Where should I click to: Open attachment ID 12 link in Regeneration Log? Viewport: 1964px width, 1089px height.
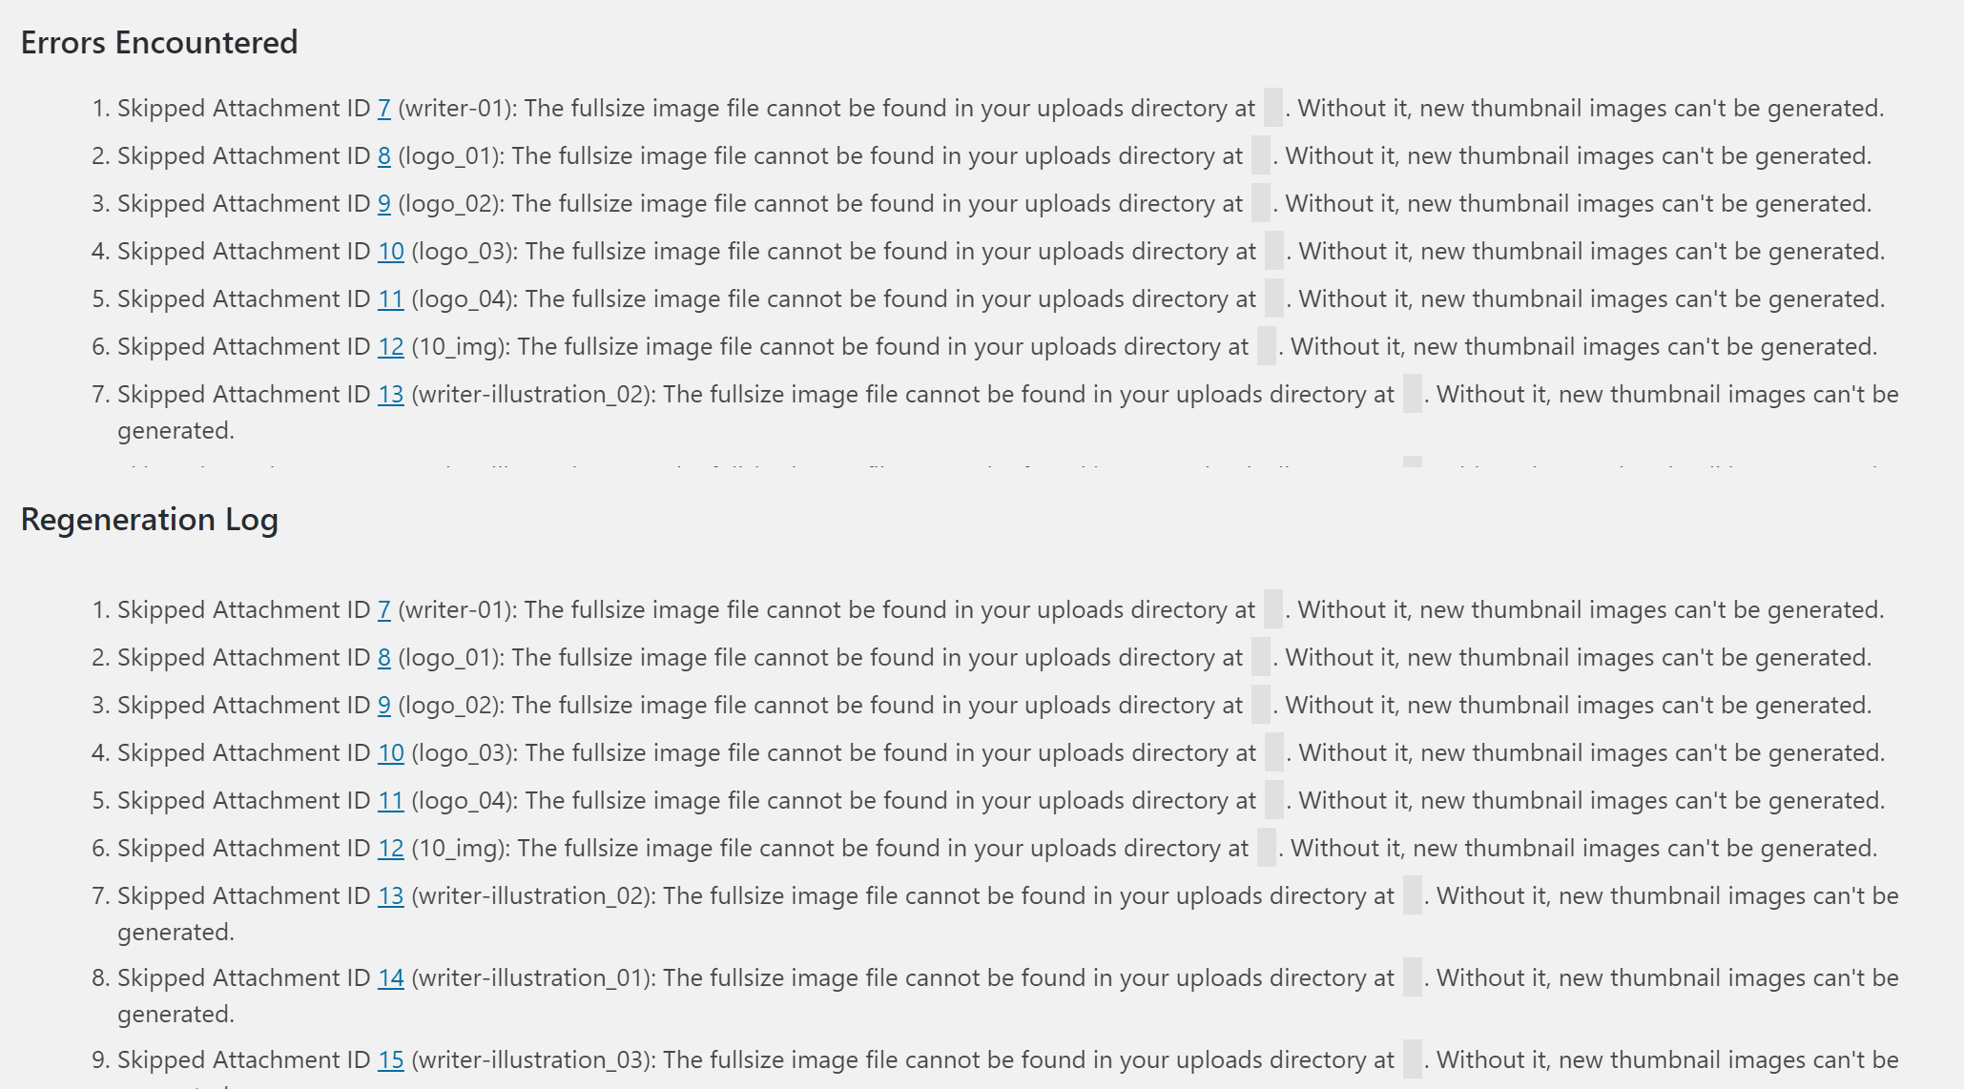point(391,849)
